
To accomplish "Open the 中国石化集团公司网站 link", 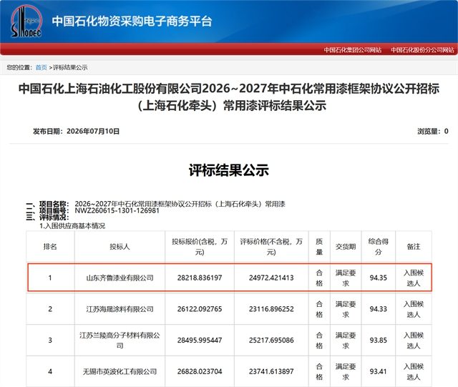I will coord(353,50).
